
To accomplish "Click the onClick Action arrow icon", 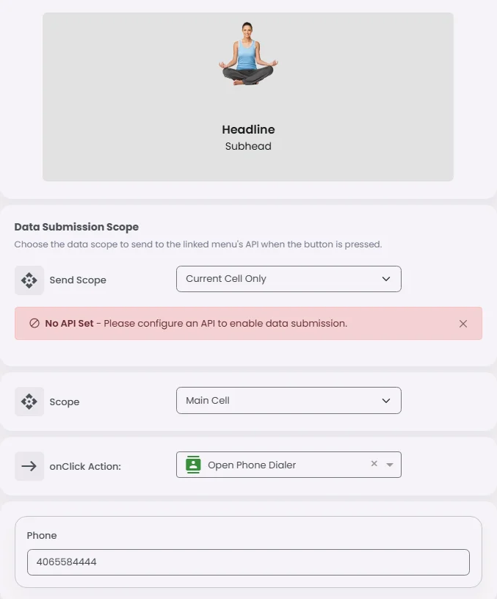I will pyautogui.click(x=29, y=466).
